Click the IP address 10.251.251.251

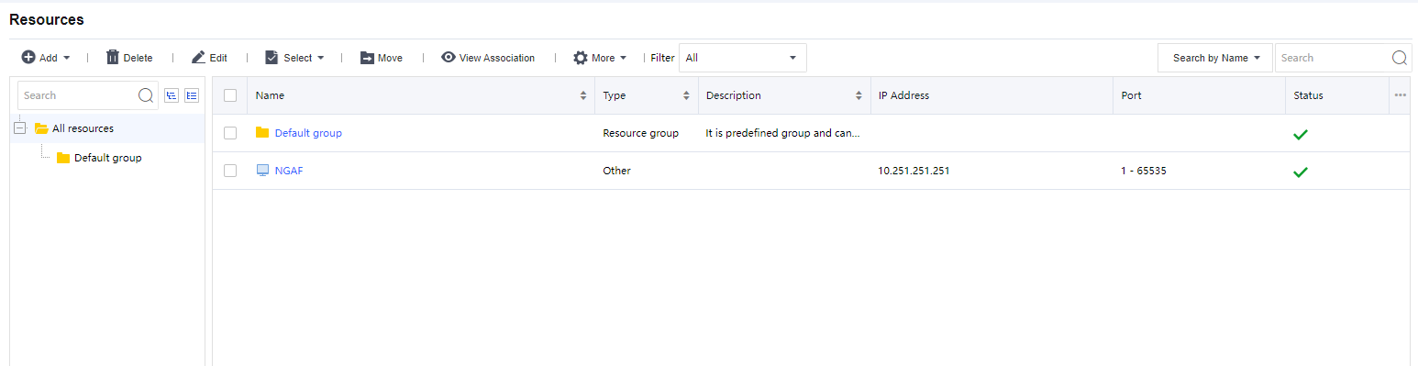point(914,171)
